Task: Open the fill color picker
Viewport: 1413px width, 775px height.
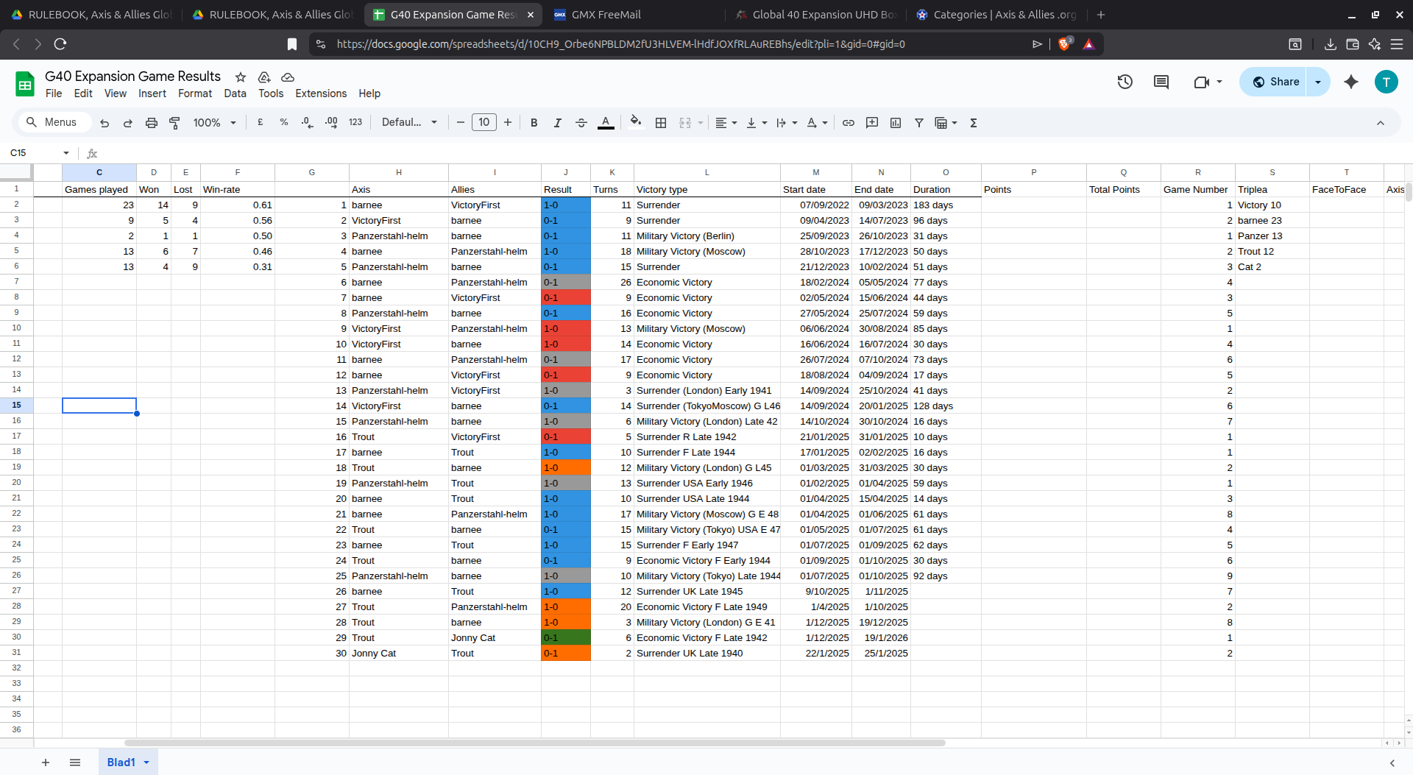Action: tap(636, 123)
